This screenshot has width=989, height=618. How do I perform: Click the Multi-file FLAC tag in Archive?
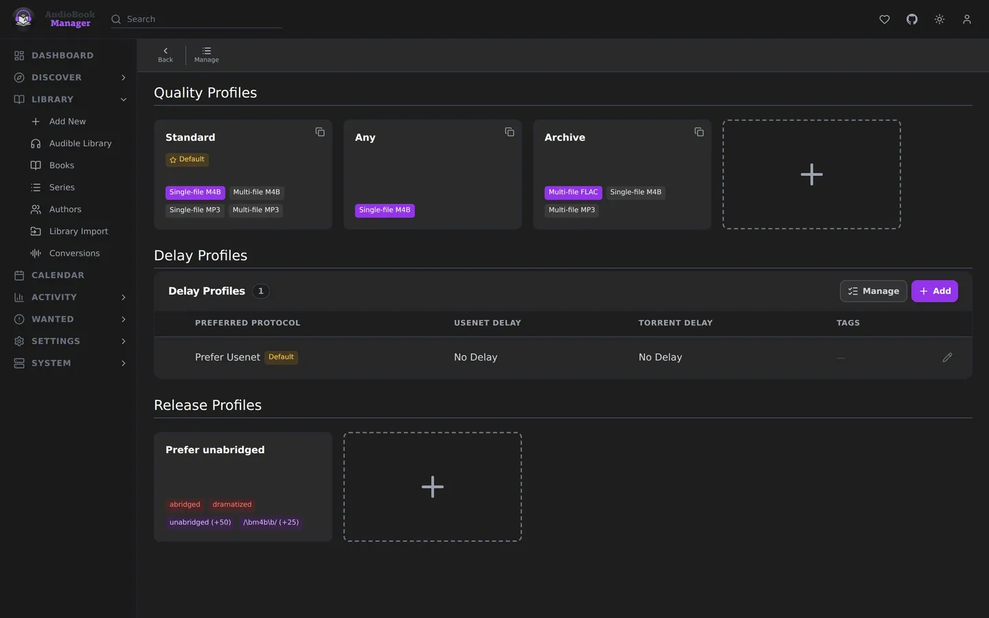pyautogui.click(x=573, y=192)
